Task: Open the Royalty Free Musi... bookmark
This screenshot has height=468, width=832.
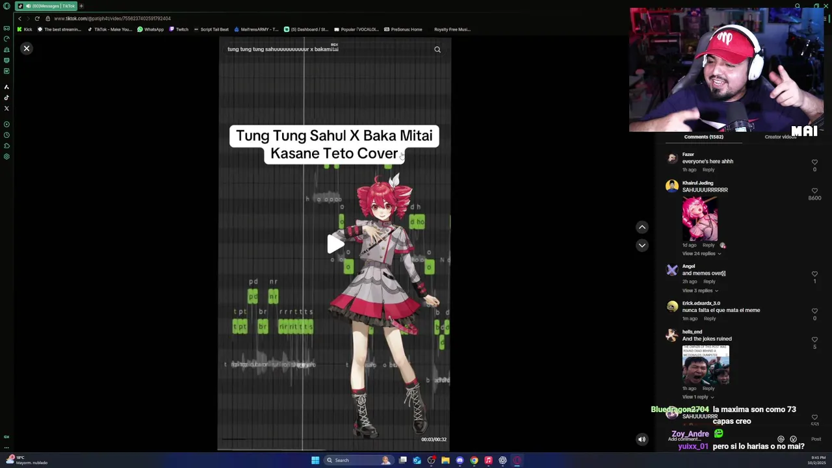Action: (x=452, y=29)
